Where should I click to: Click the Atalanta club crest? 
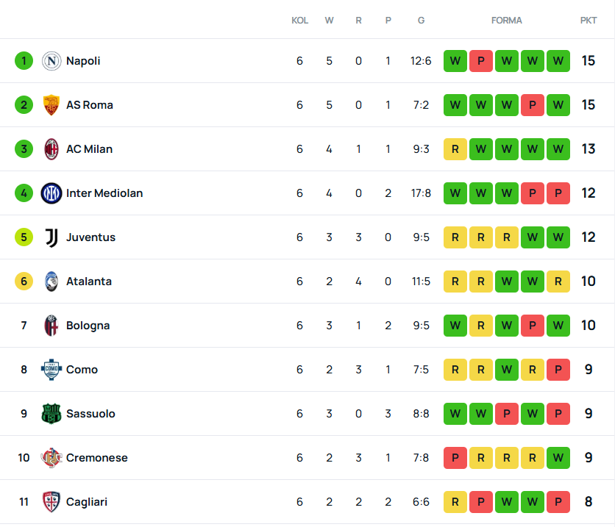(x=51, y=282)
